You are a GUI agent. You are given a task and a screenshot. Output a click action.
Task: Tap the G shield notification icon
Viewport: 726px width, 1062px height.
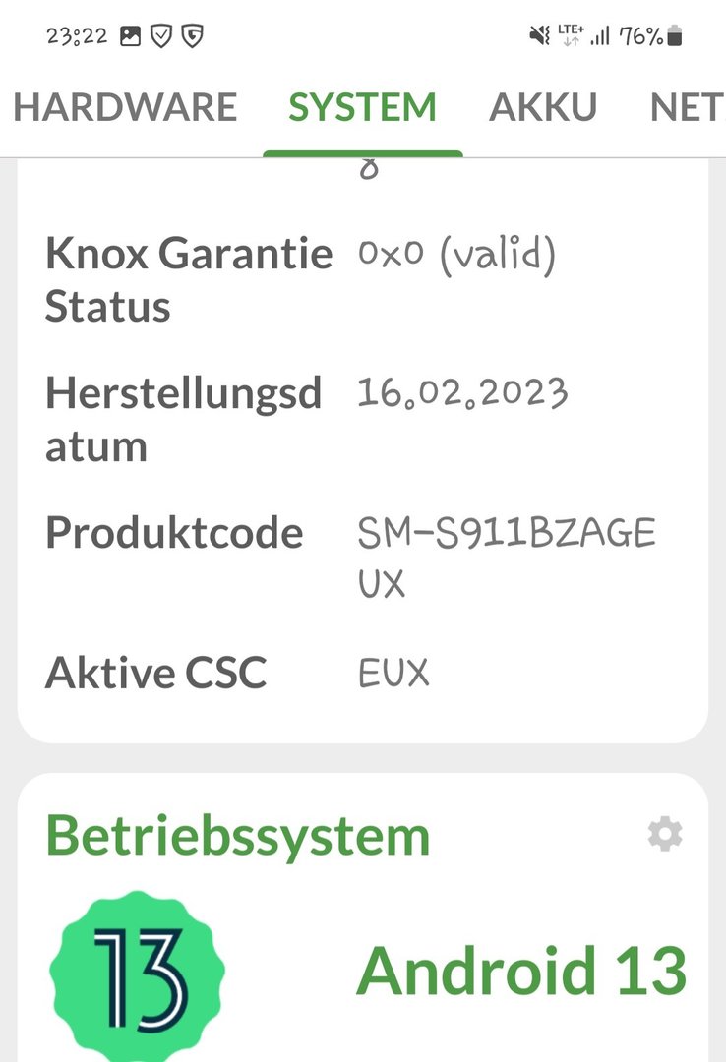192,36
